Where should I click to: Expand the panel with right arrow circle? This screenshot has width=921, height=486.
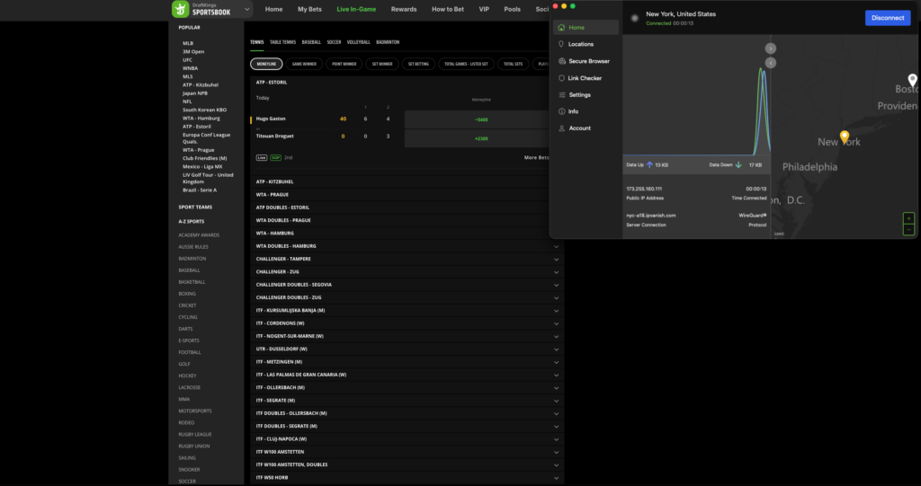pos(771,49)
